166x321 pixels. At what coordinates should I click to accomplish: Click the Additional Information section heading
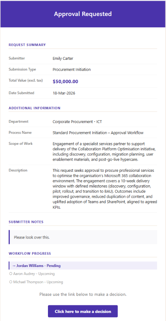[x=35, y=108]
